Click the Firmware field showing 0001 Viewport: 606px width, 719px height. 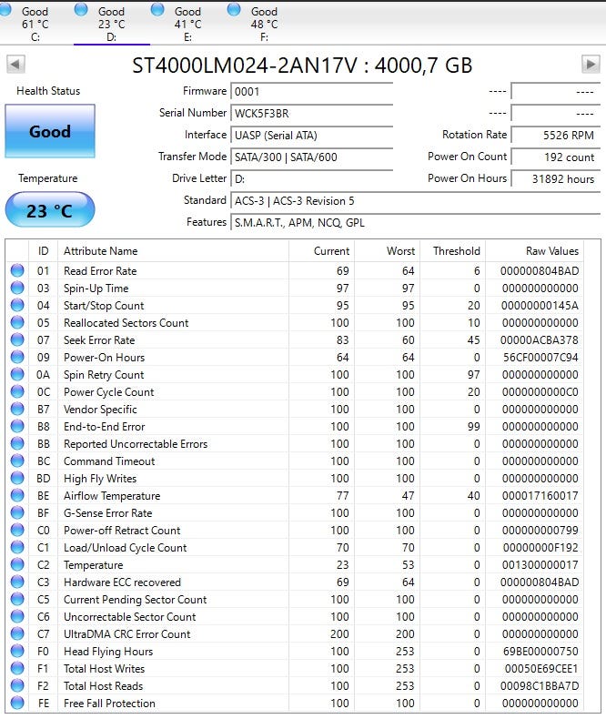(x=312, y=92)
